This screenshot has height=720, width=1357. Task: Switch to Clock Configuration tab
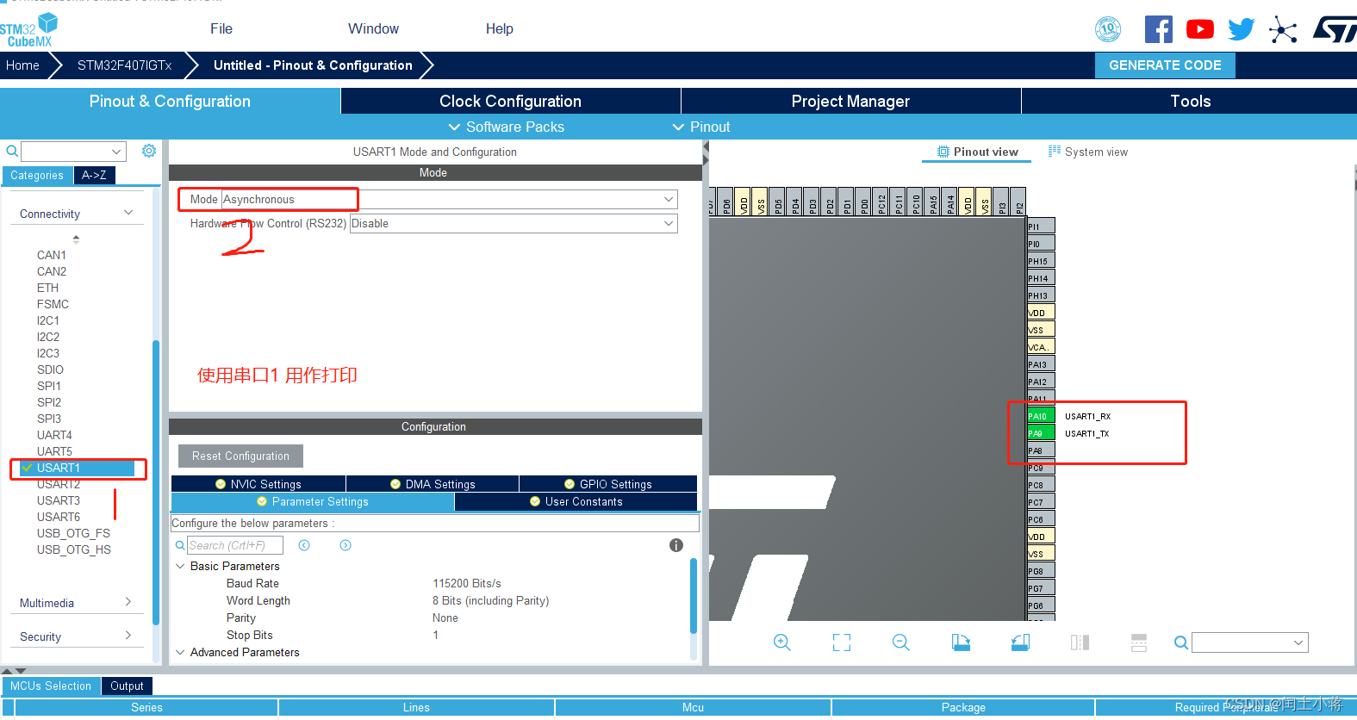[x=510, y=101]
